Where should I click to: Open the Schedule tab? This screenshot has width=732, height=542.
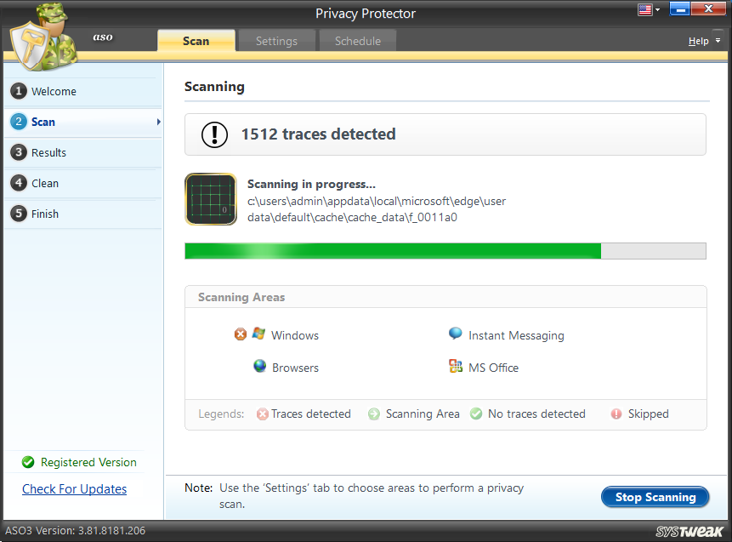pos(357,40)
